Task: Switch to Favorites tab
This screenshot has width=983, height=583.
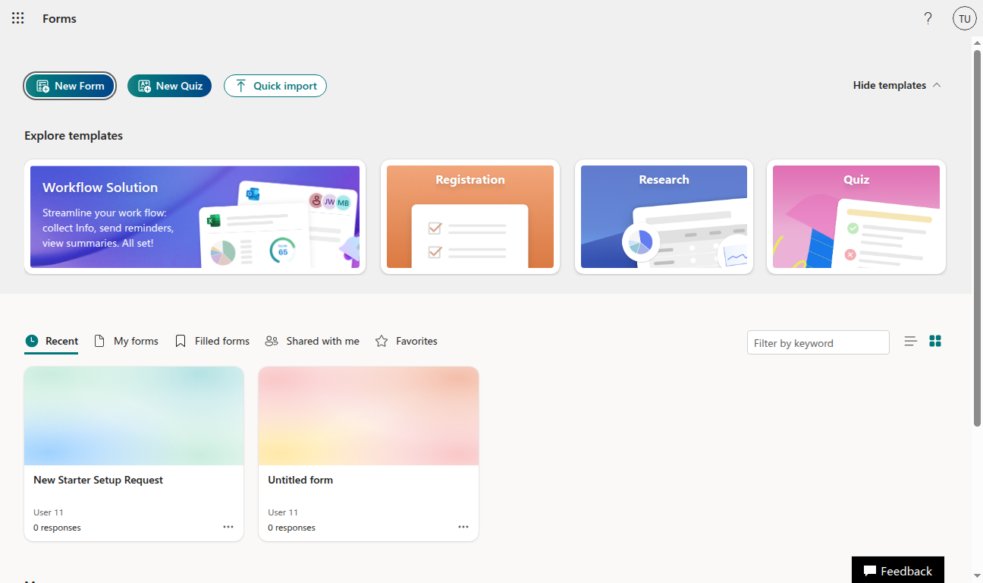Action: [407, 342]
